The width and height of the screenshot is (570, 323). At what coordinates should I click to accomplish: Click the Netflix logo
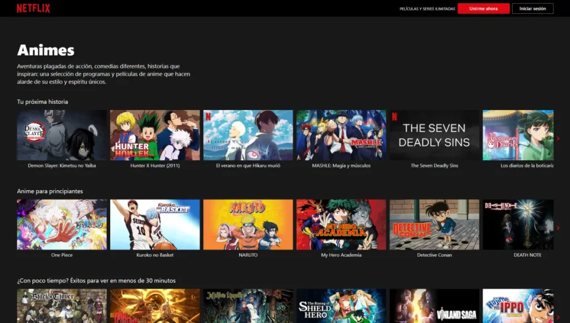33,8
